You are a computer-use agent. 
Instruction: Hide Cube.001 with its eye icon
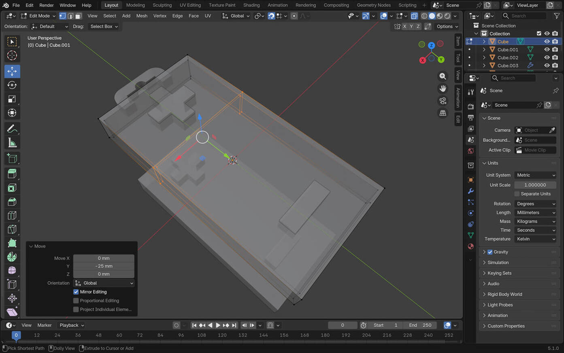click(547, 50)
